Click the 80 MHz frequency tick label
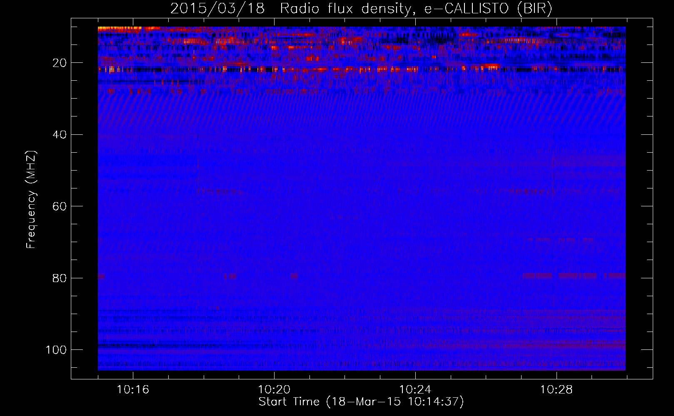674x416 pixels. (x=60, y=278)
